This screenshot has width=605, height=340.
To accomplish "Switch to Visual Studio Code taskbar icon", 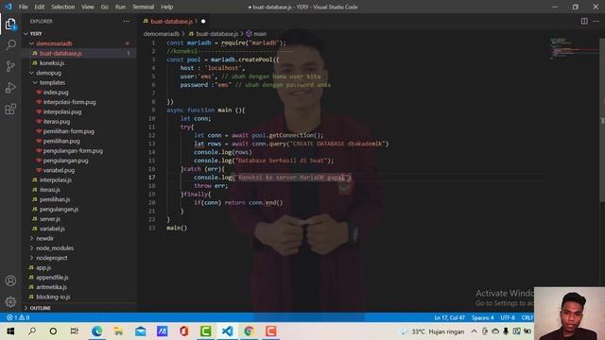I will [x=227, y=331].
